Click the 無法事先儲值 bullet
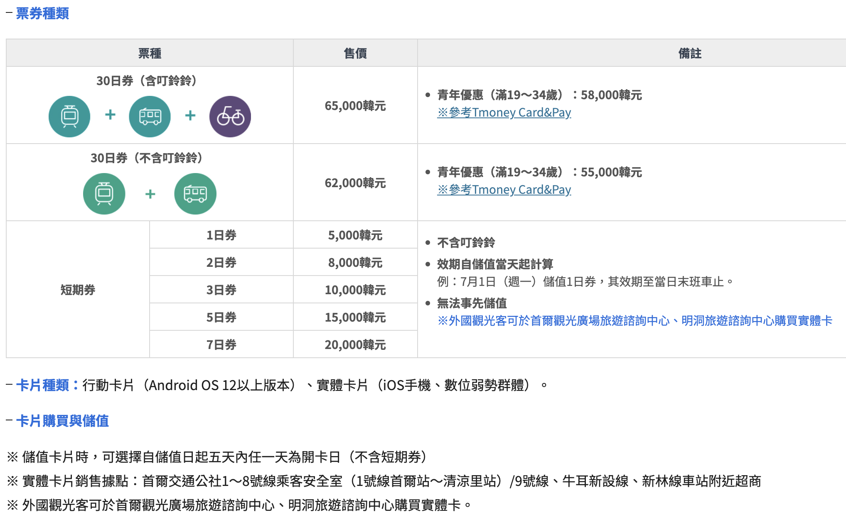The image size is (846, 515). 472,303
